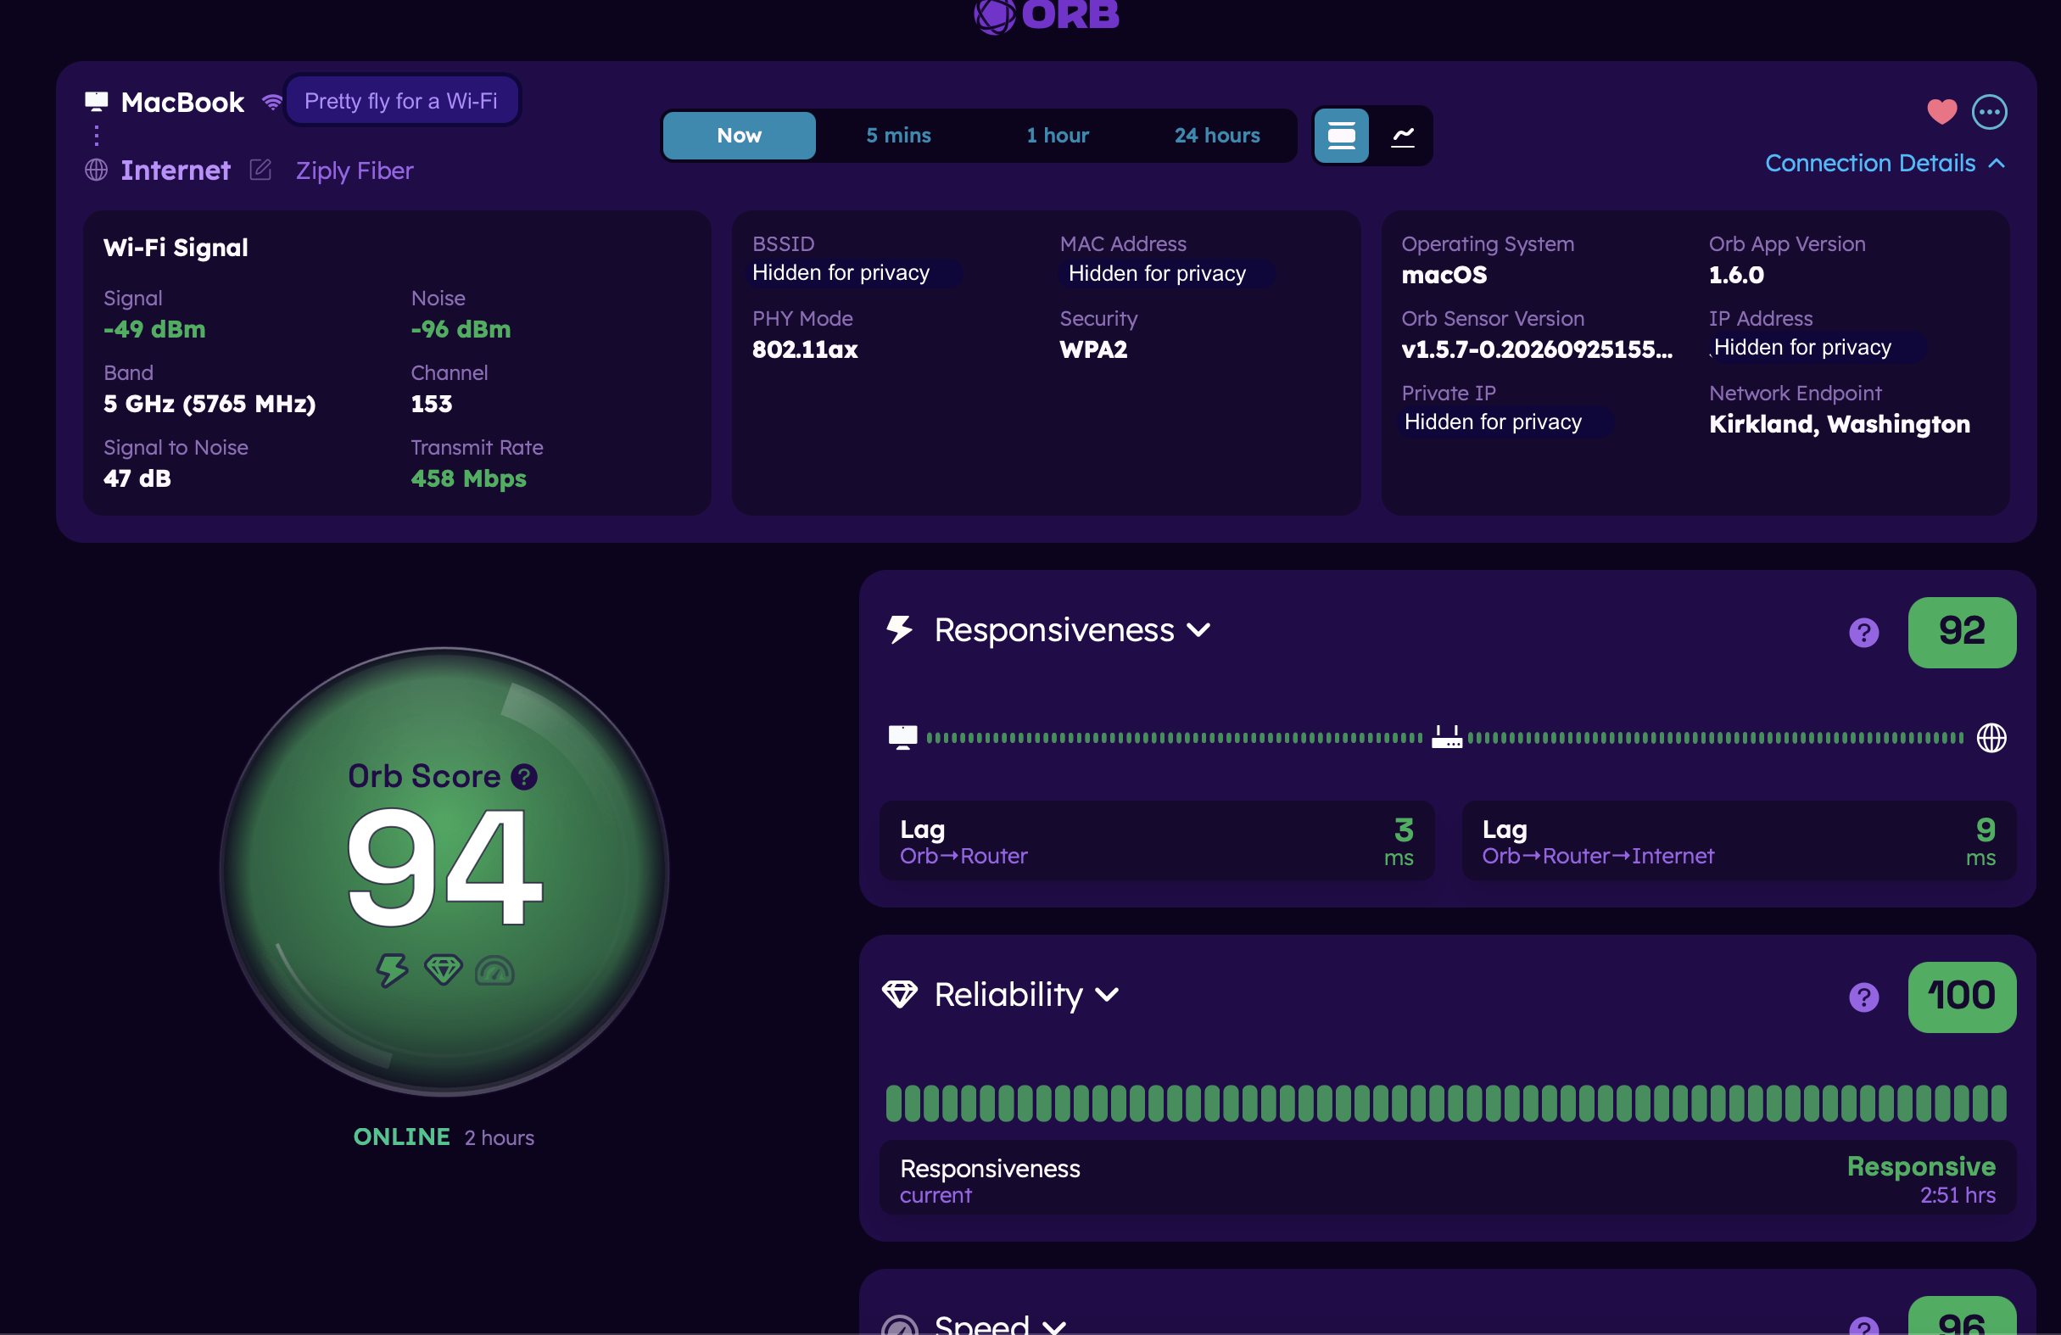The image size is (2061, 1335).
Task: Click the ORB logo at top
Action: pyautogui.click(x=1046, y=15)
